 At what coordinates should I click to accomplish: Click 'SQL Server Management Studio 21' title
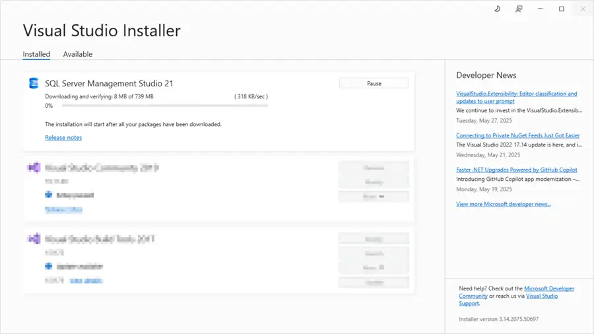click(x=109, y=83)
